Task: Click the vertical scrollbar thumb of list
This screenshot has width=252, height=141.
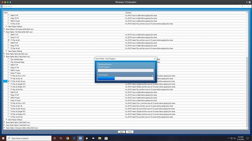Action: point(247,92)
